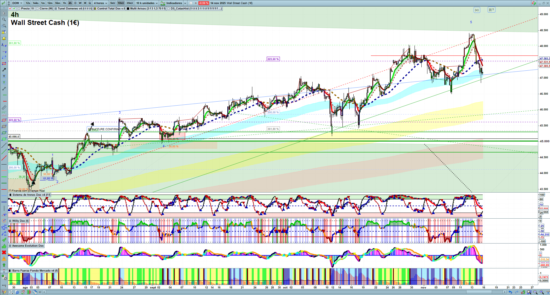Image resolution: width=550 pixels, height=295 pixels.
Task: Click the Indicadores button
Action: [x=172, y=3]
